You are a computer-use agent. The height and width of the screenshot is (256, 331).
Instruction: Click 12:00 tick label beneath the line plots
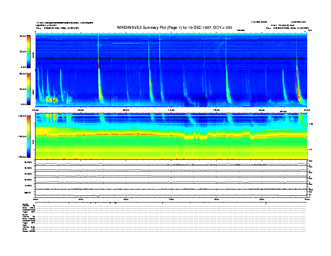[x=171, y=199]
